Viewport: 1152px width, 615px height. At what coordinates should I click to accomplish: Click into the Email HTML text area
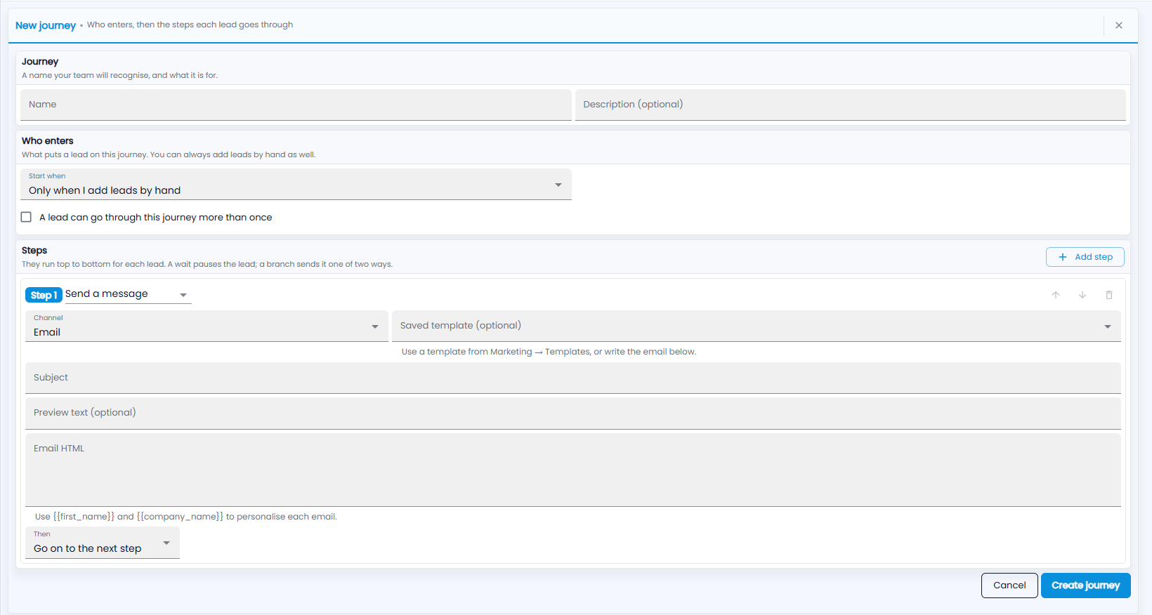[x=572, y=470]
